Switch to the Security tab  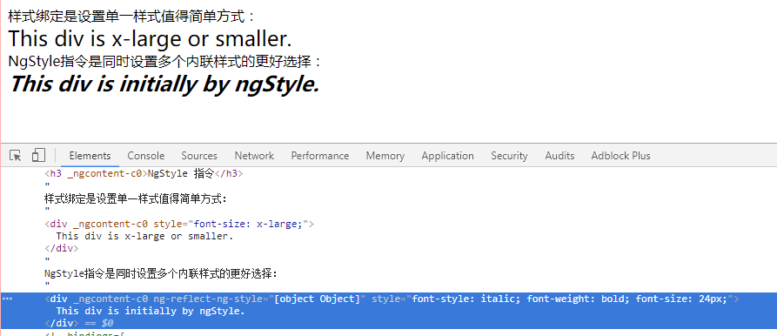click(x=509, y=156)
